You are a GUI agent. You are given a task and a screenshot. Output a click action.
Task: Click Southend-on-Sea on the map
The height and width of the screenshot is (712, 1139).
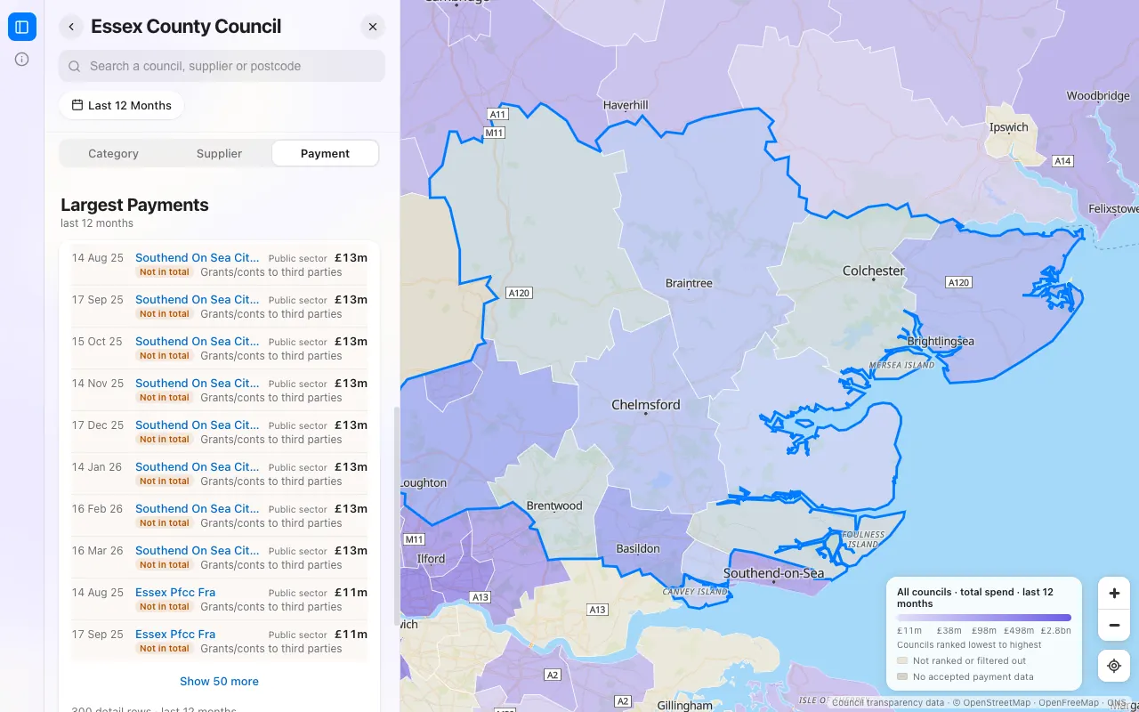[774, 573]
